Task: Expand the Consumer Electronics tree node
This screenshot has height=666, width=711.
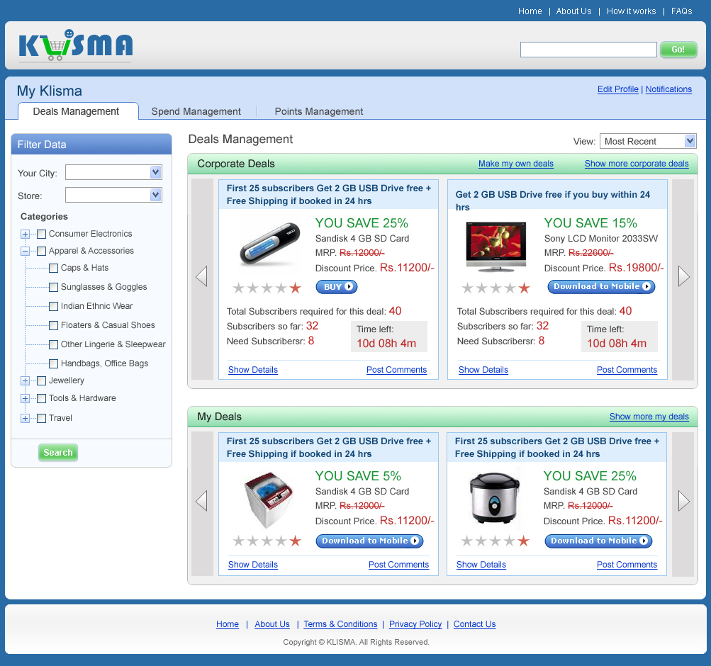Action: point(26,235)
